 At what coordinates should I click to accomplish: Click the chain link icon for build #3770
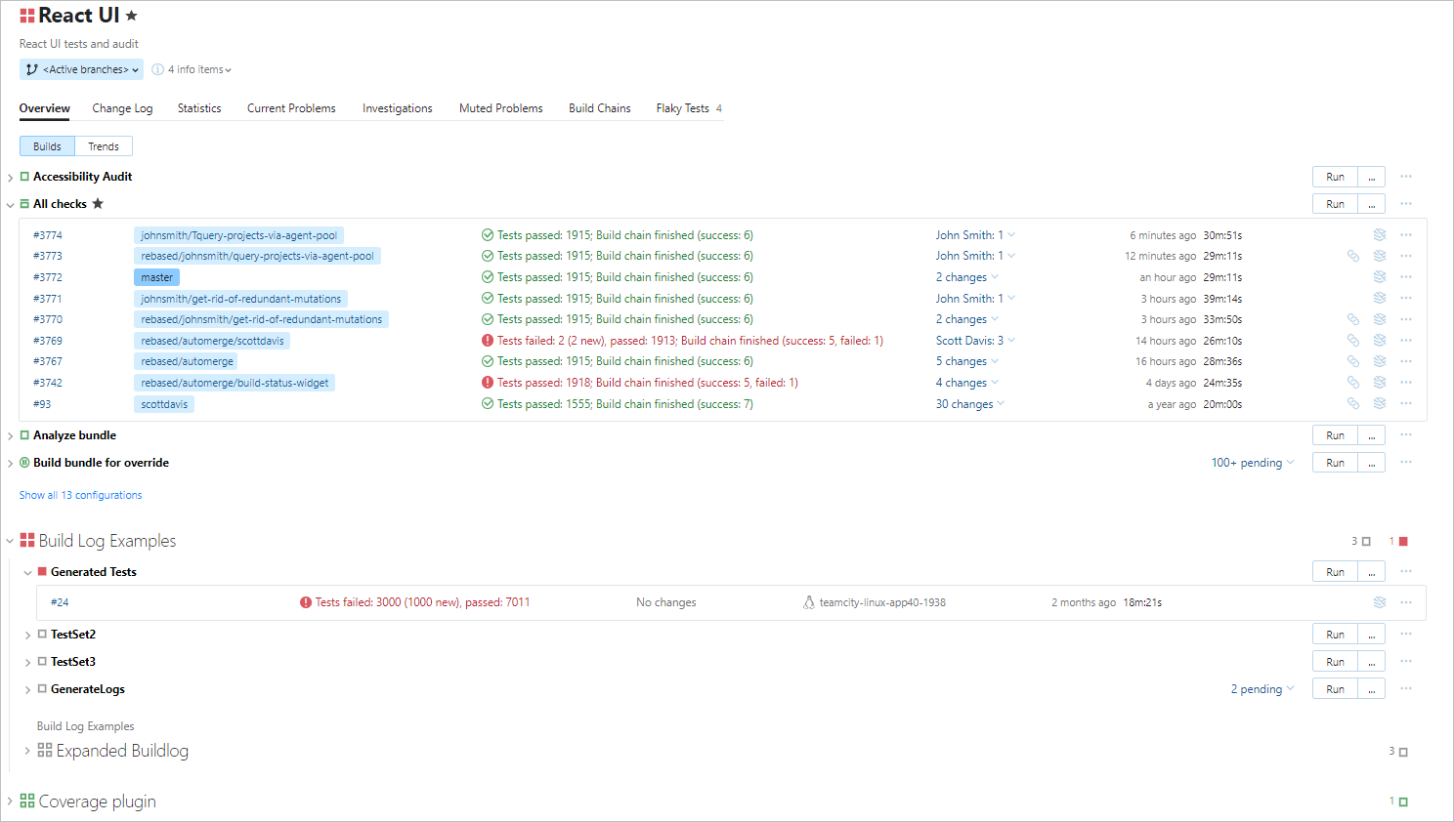tap(1353, 319)
